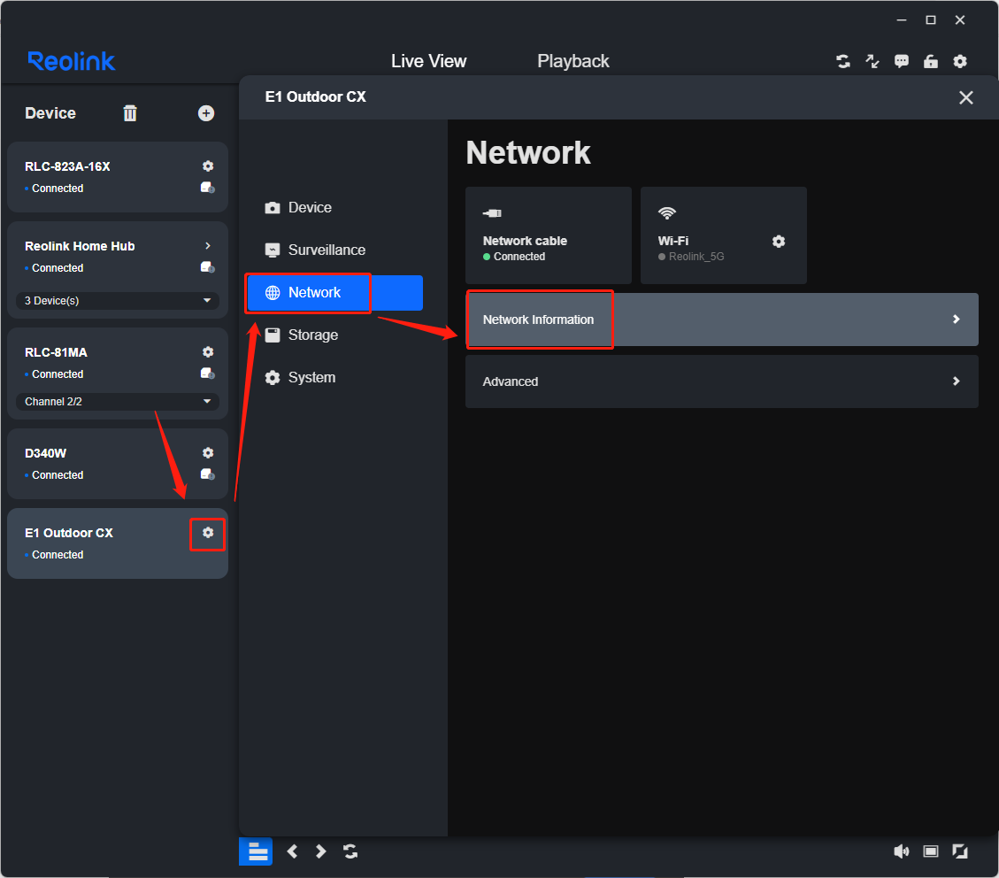Screen dimensions: 999x878
Task: Expand the 3 Device(s) dropdown
Action: (x=117, y=301)
